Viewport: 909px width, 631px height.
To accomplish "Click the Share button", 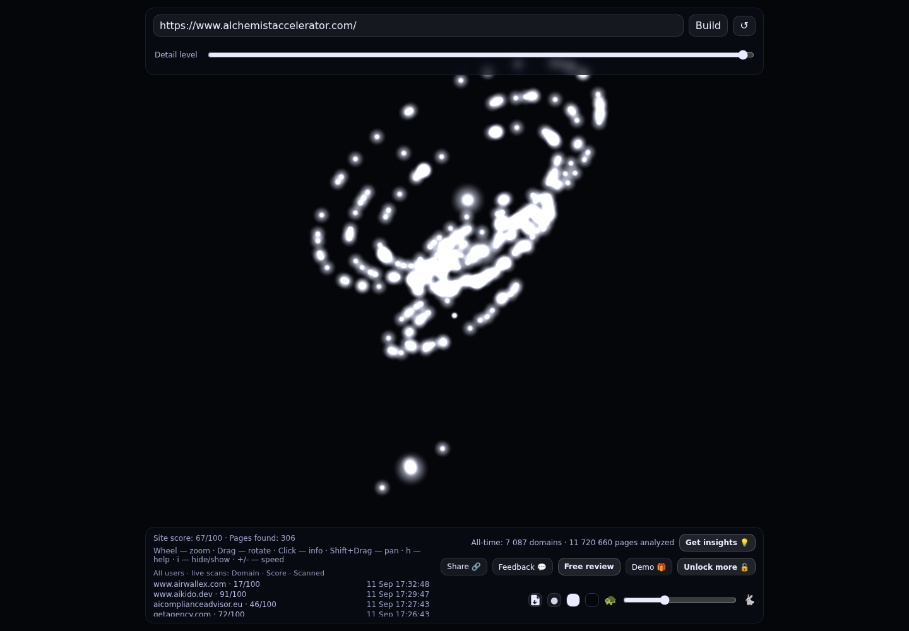I will tap(464, 567).
